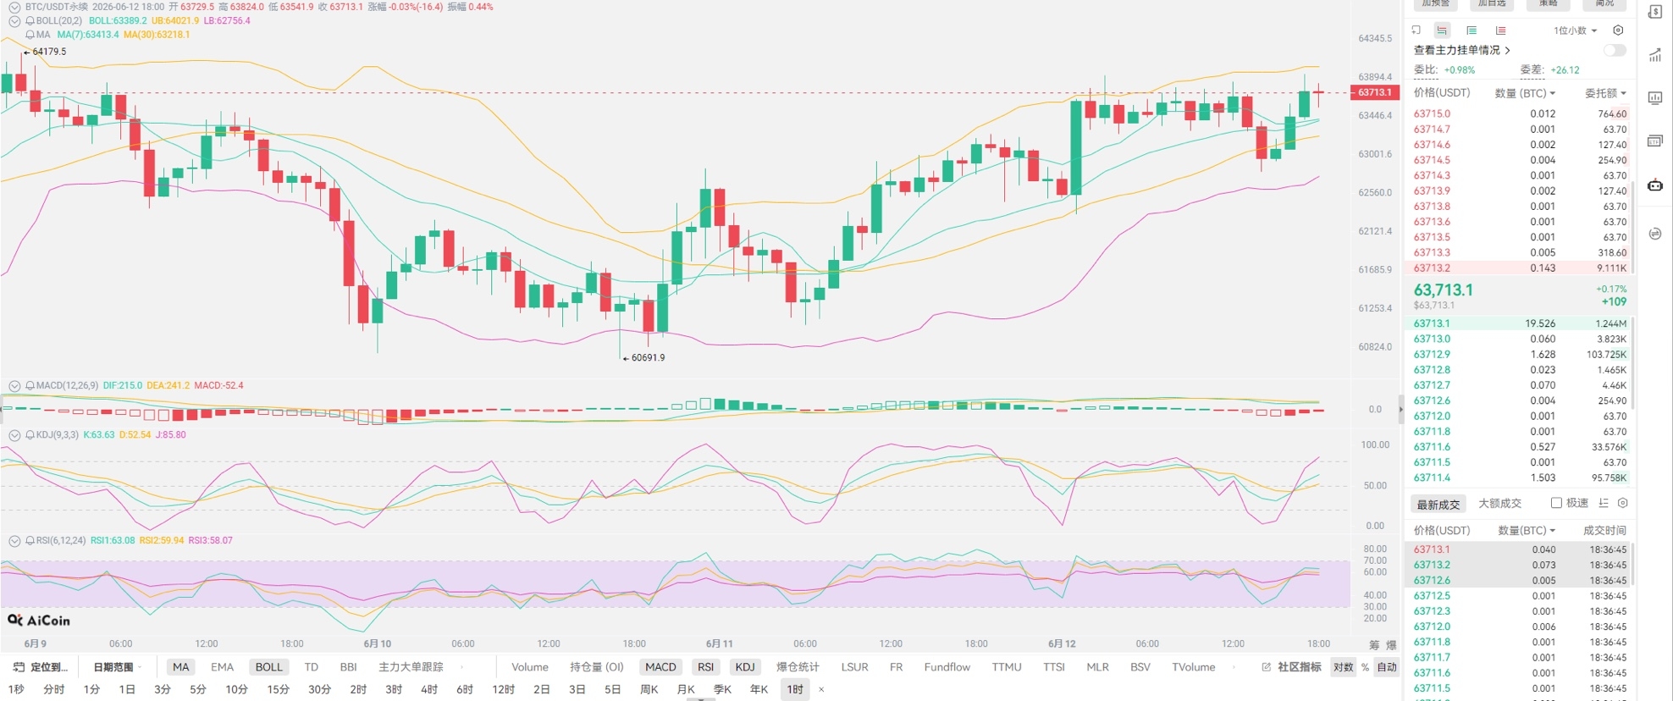Click the 日期范围 button

click(x=113, y=667)
